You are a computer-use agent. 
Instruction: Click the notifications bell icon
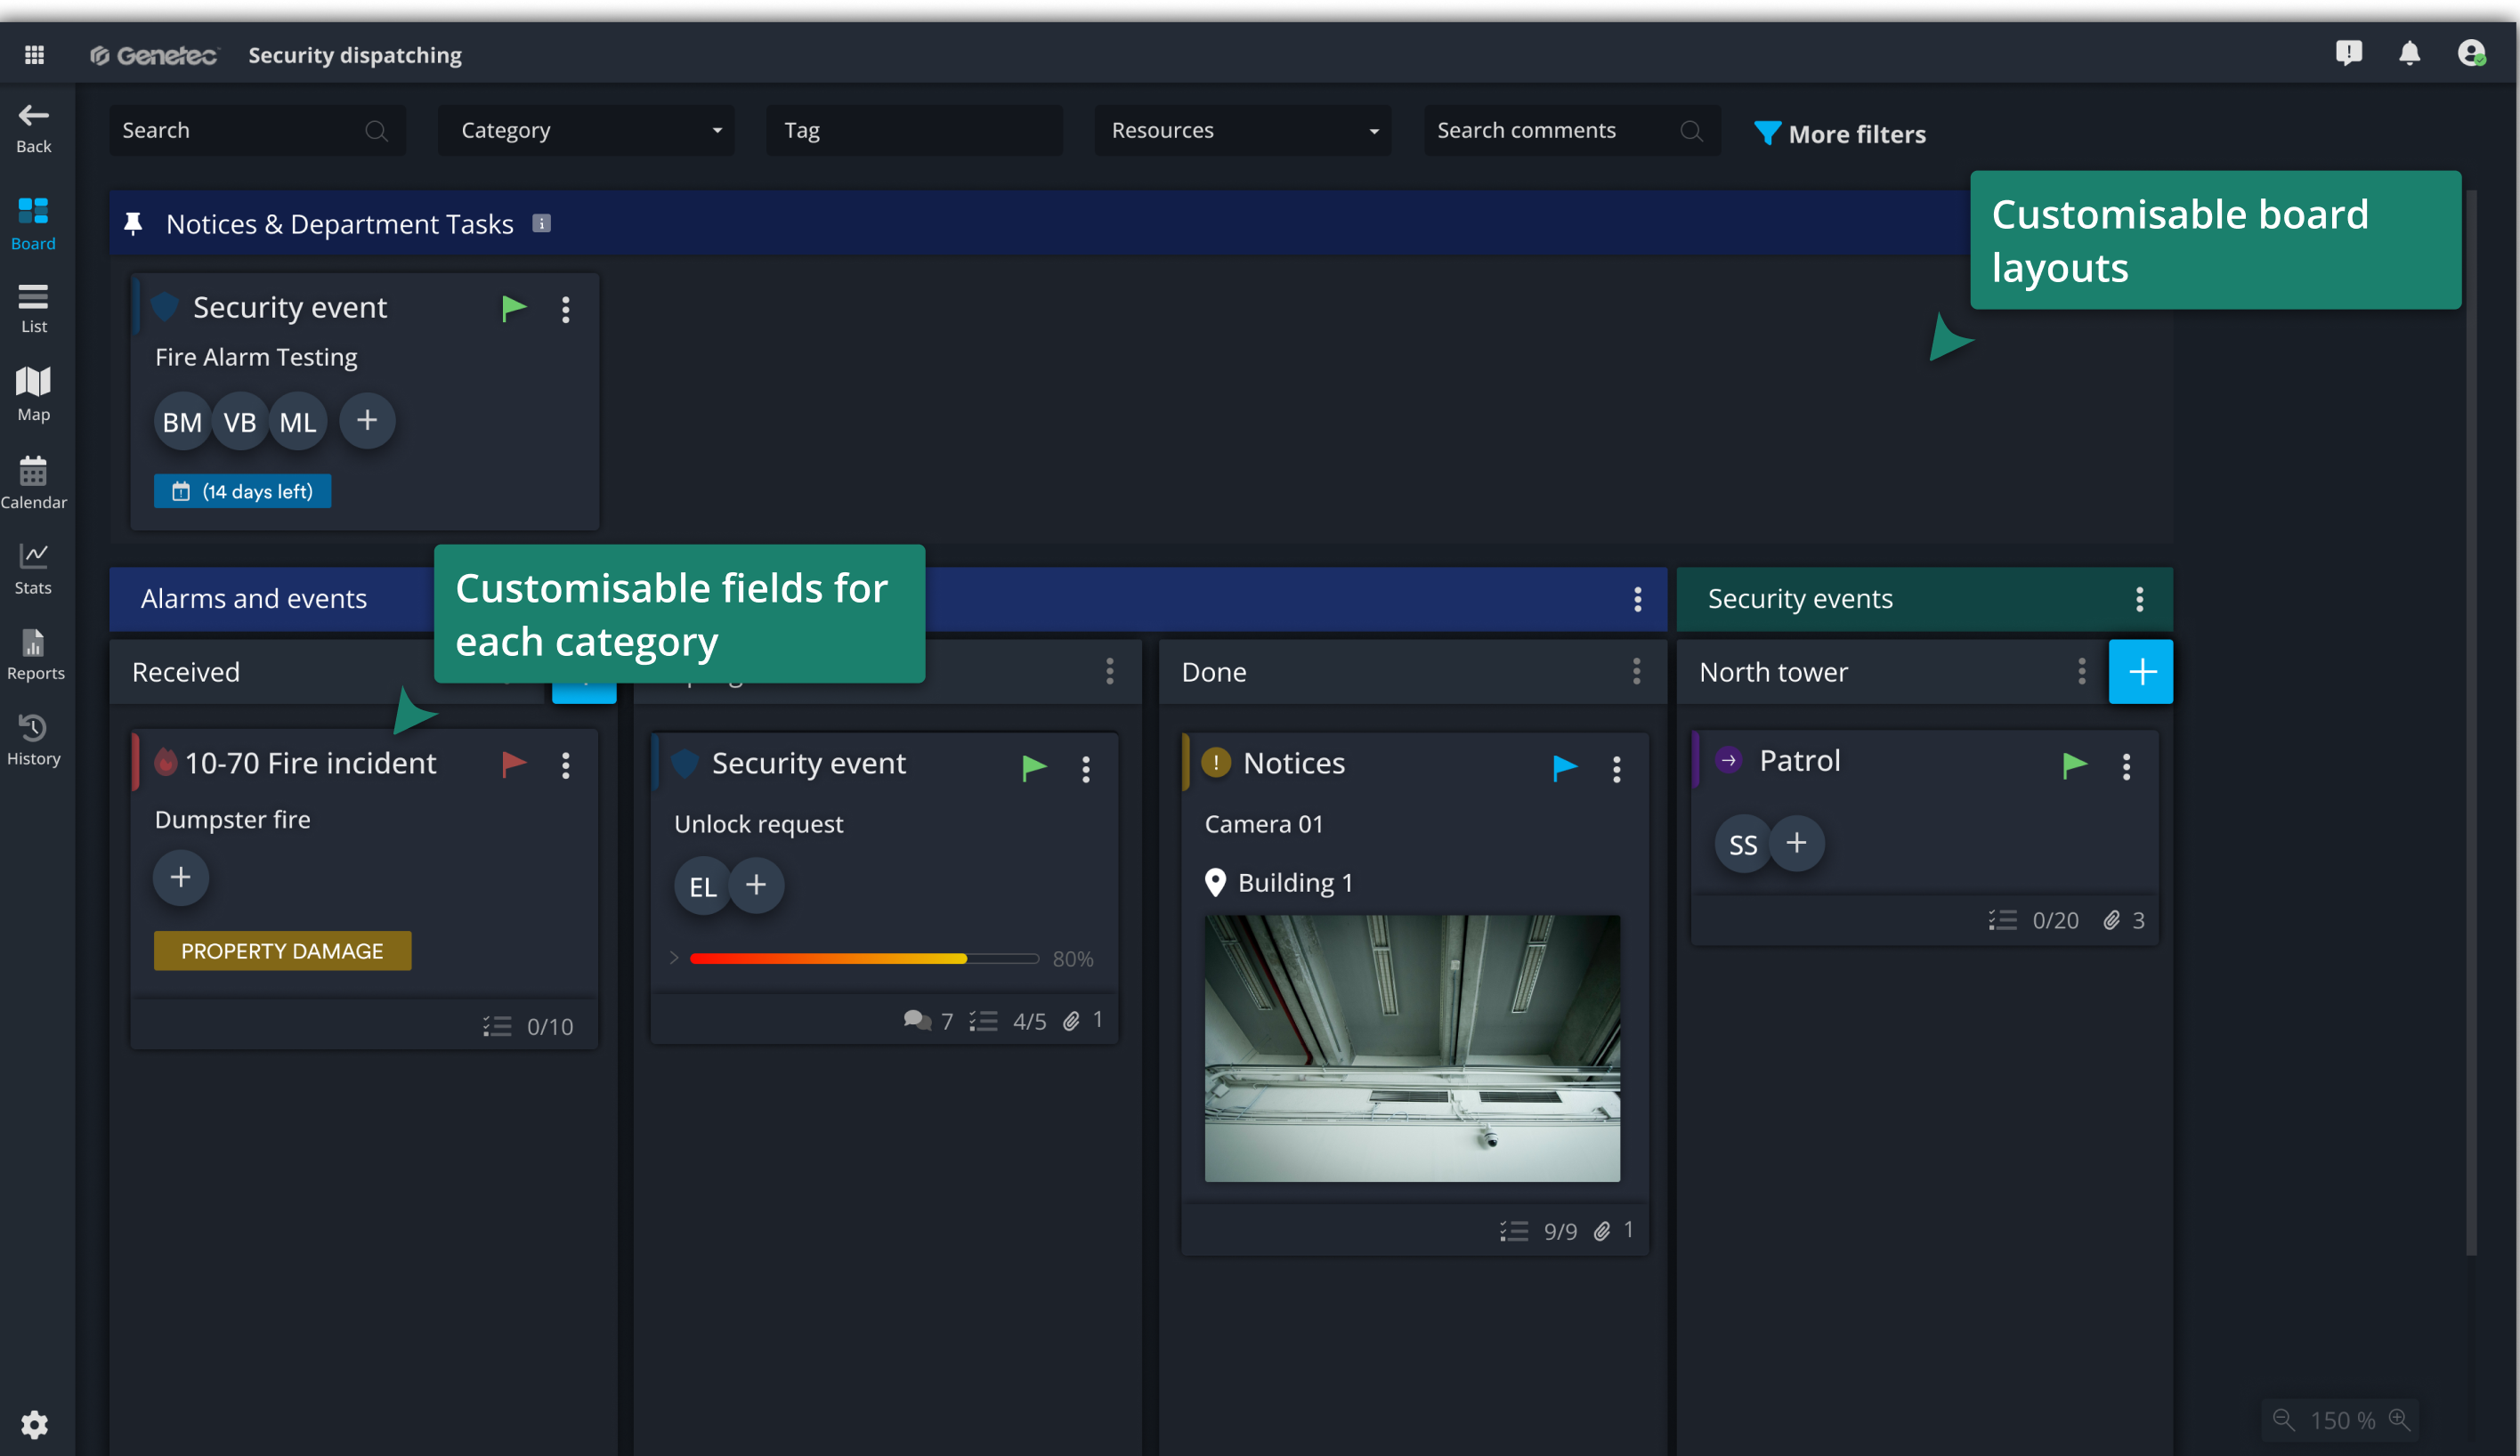2409,53
